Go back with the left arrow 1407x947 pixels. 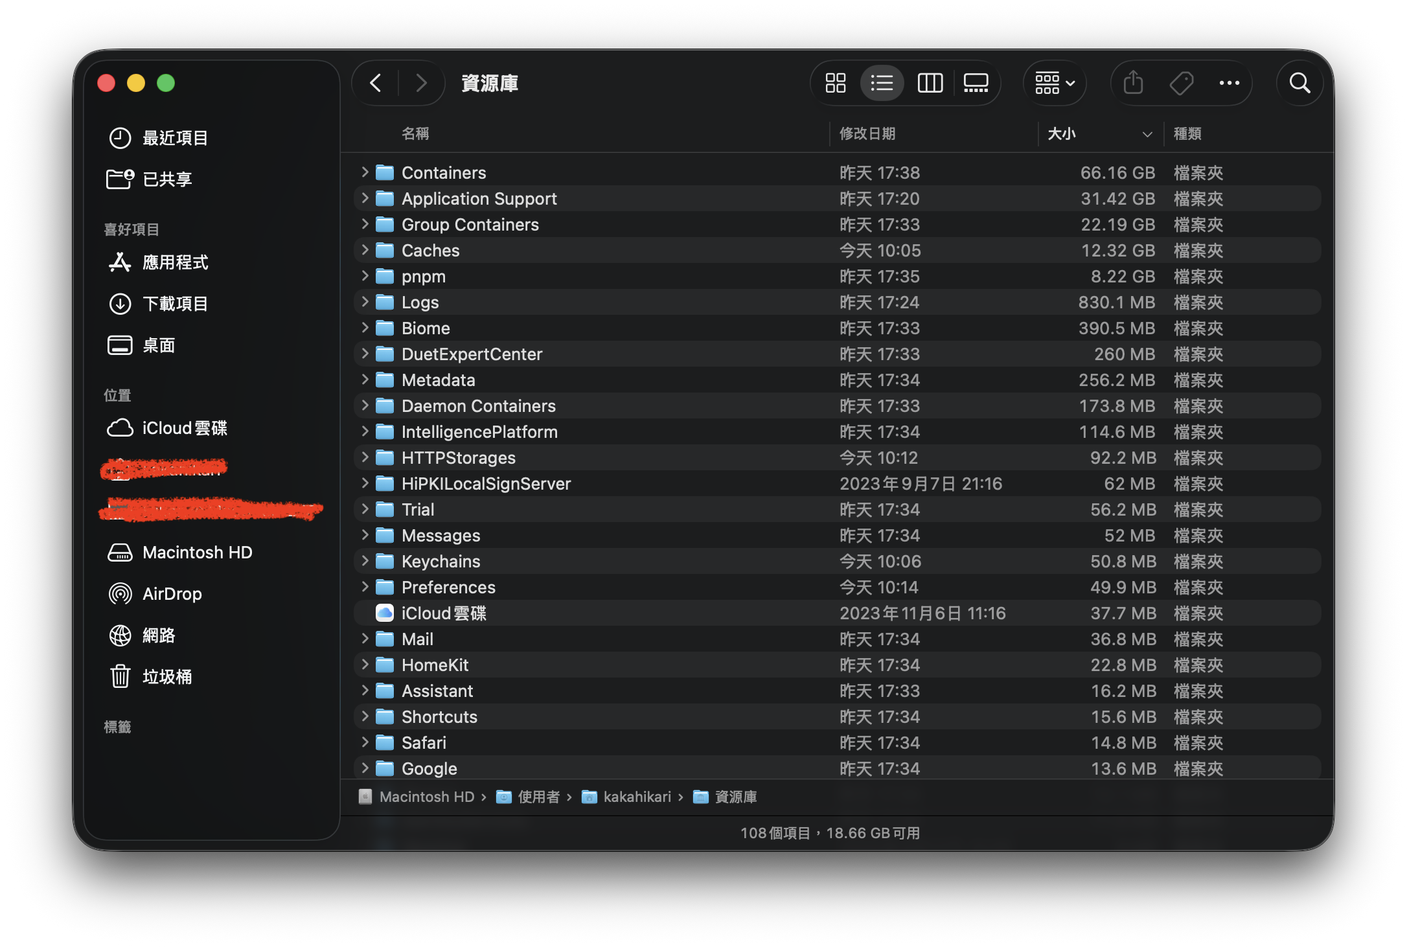pyautogui.click(x=376, y=83)
